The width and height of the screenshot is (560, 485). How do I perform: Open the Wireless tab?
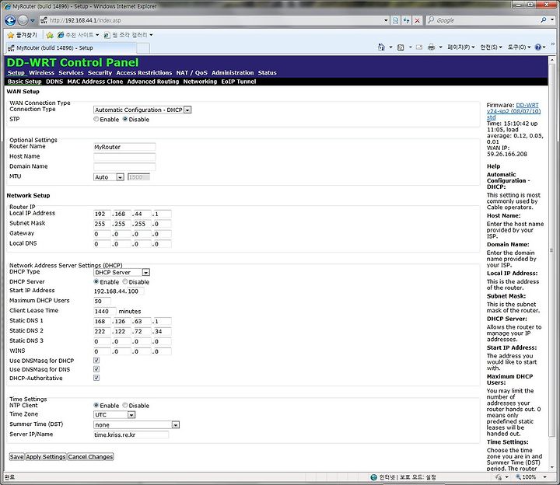pyautogui.click(x=41, y=73)
